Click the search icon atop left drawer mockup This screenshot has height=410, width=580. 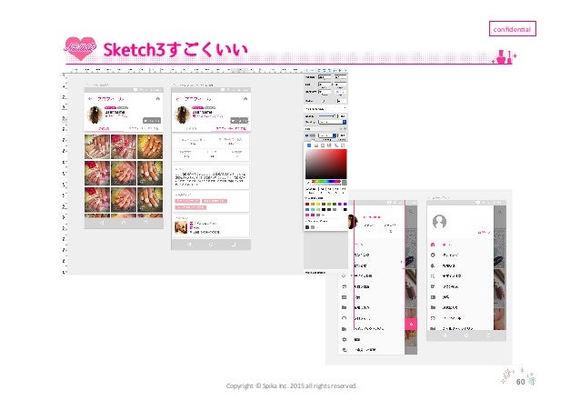pyautogui.click(x=411, y=213)
